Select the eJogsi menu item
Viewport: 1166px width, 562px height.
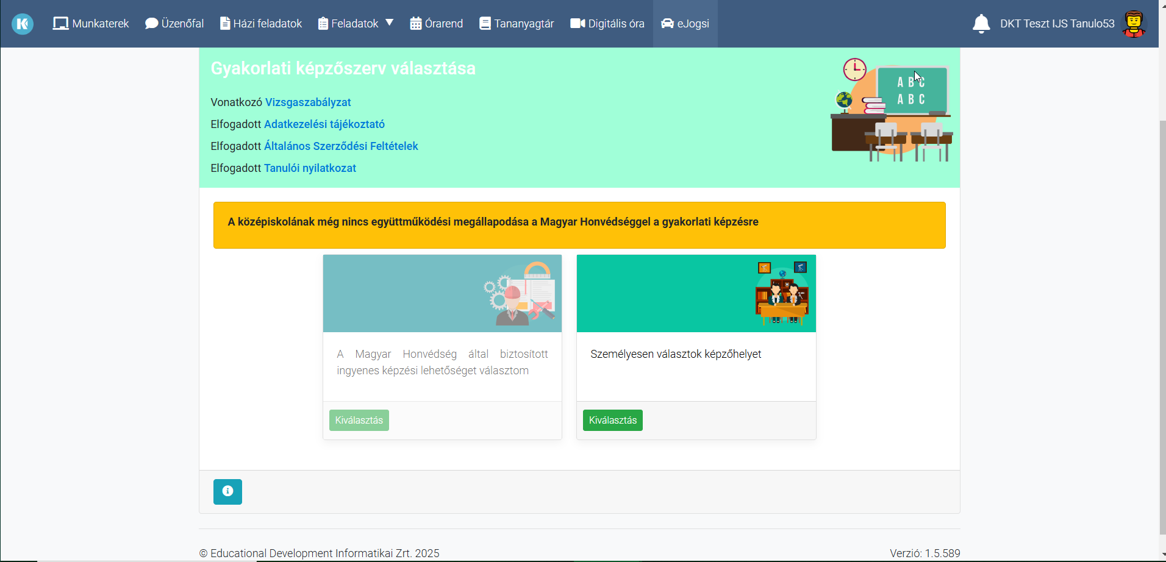(685, 24)
